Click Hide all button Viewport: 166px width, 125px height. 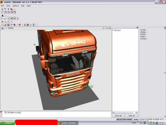coord(131,116)
